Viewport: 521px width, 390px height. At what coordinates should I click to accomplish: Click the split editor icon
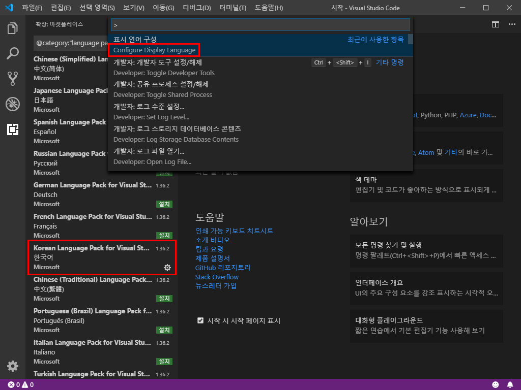[496, 24]
